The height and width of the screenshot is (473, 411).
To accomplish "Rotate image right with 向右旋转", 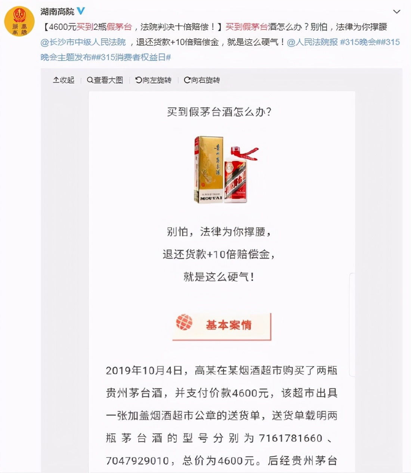I will click(202, 80).
